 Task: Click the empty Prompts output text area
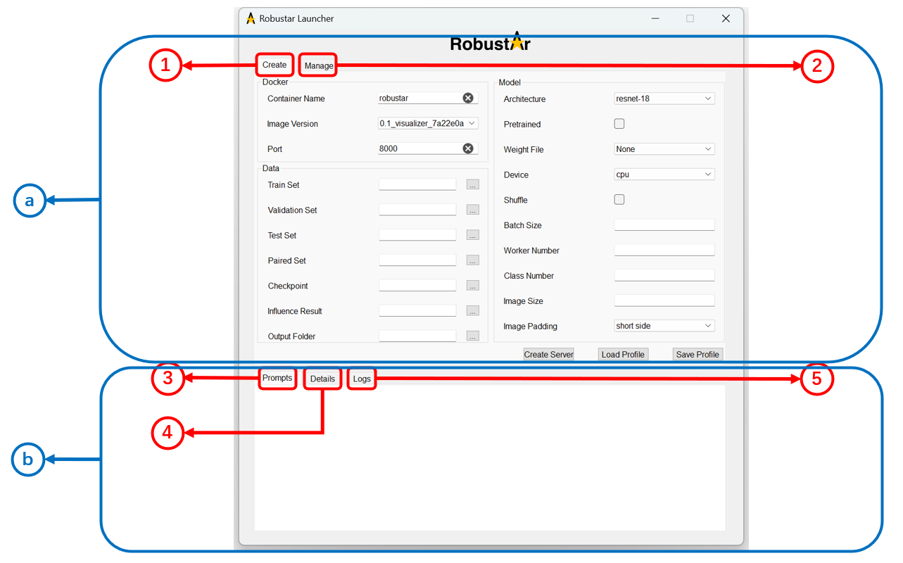pos(490,458)
